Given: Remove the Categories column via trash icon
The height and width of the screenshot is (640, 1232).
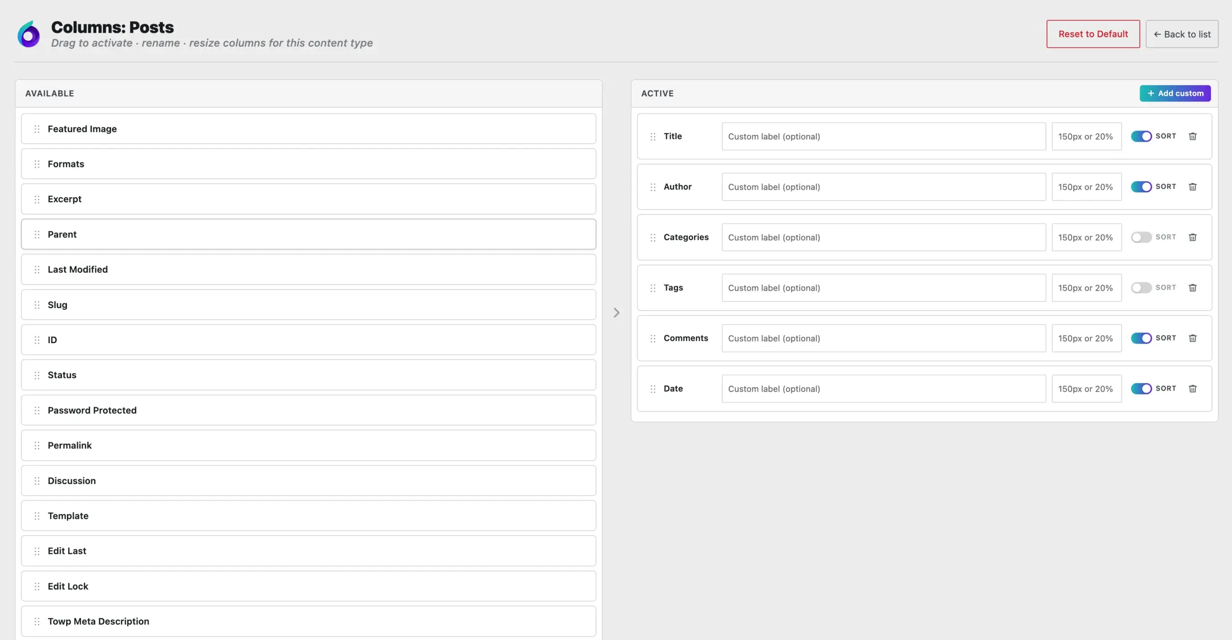Looking at the screenshot, I should [x=1193, y=237].
